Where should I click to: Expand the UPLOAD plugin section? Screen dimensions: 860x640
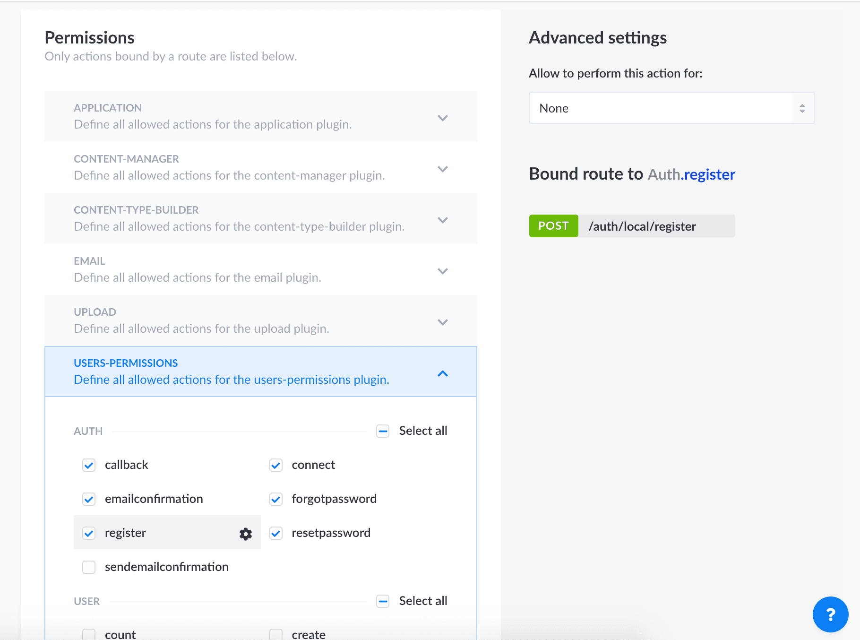click(x=261, y=320)
